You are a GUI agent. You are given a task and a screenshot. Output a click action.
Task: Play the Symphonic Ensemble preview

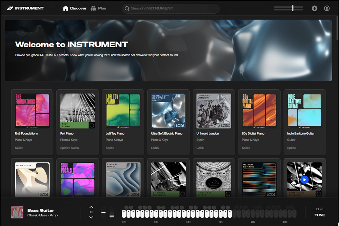pos(304,179)
